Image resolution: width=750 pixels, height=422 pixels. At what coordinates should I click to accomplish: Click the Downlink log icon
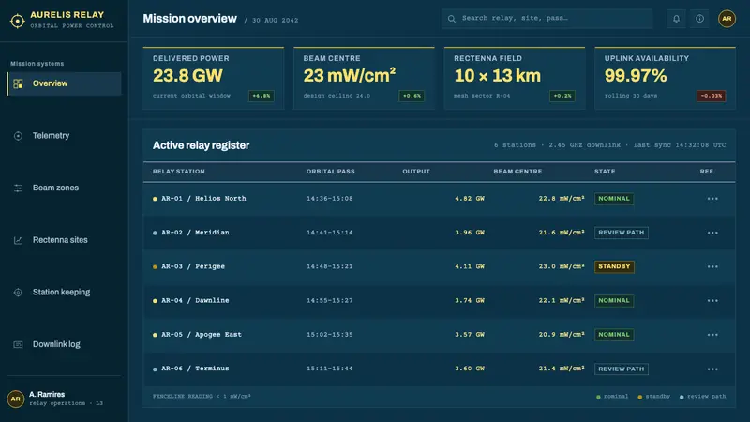[x=18, y=344]
